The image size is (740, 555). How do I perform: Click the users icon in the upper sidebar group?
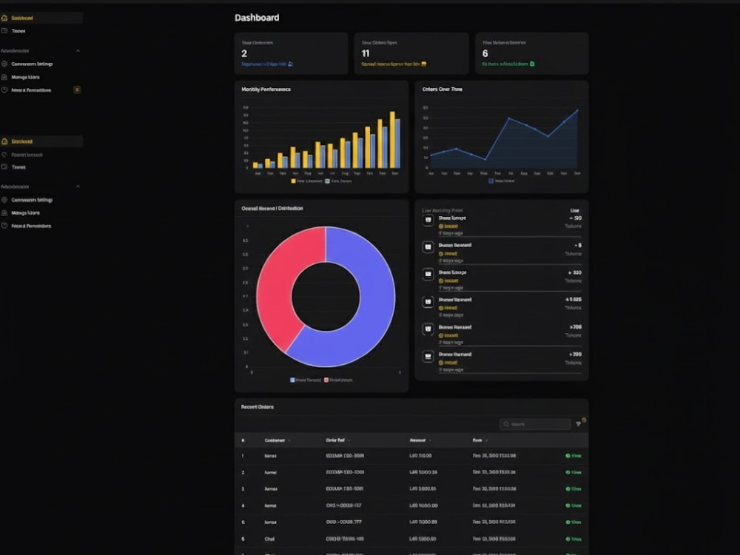click(4, 77)
